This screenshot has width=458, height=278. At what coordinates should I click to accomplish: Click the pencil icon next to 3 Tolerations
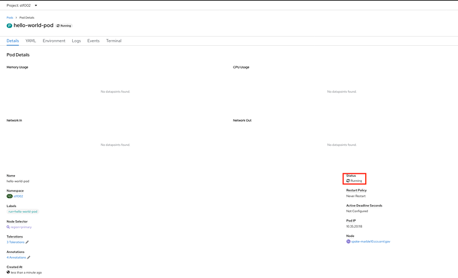tap(27, 243)
